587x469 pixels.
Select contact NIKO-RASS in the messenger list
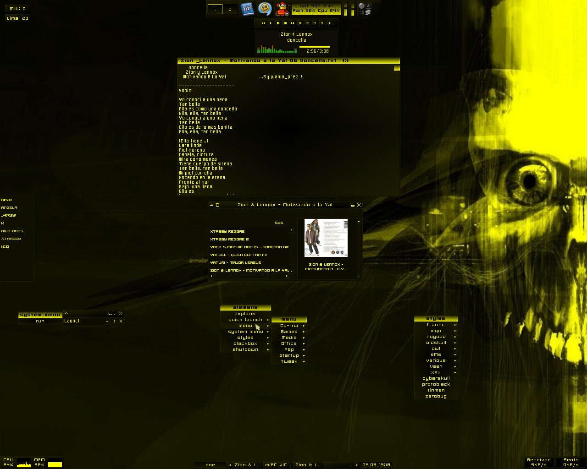tap(12, 231)
